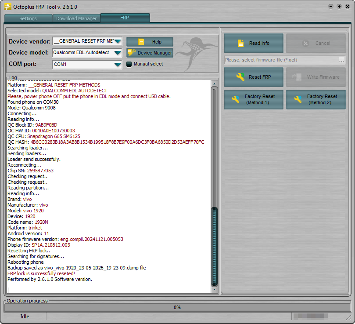Image resolution: width=355 pixels, height=324 pixels.
Task: Click the window resize grip corner
Action: [x=348, y=317]
